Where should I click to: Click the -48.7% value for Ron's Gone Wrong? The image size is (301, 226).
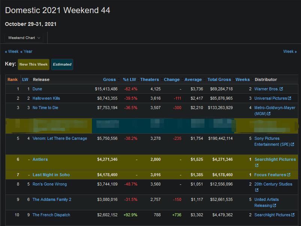point(131,184)
